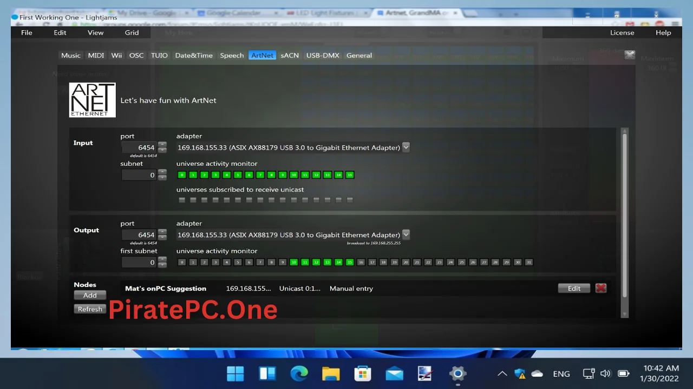Open the Mail app from taskbar
The height and width of the screenshot is (389, 693).
(395, 373)
